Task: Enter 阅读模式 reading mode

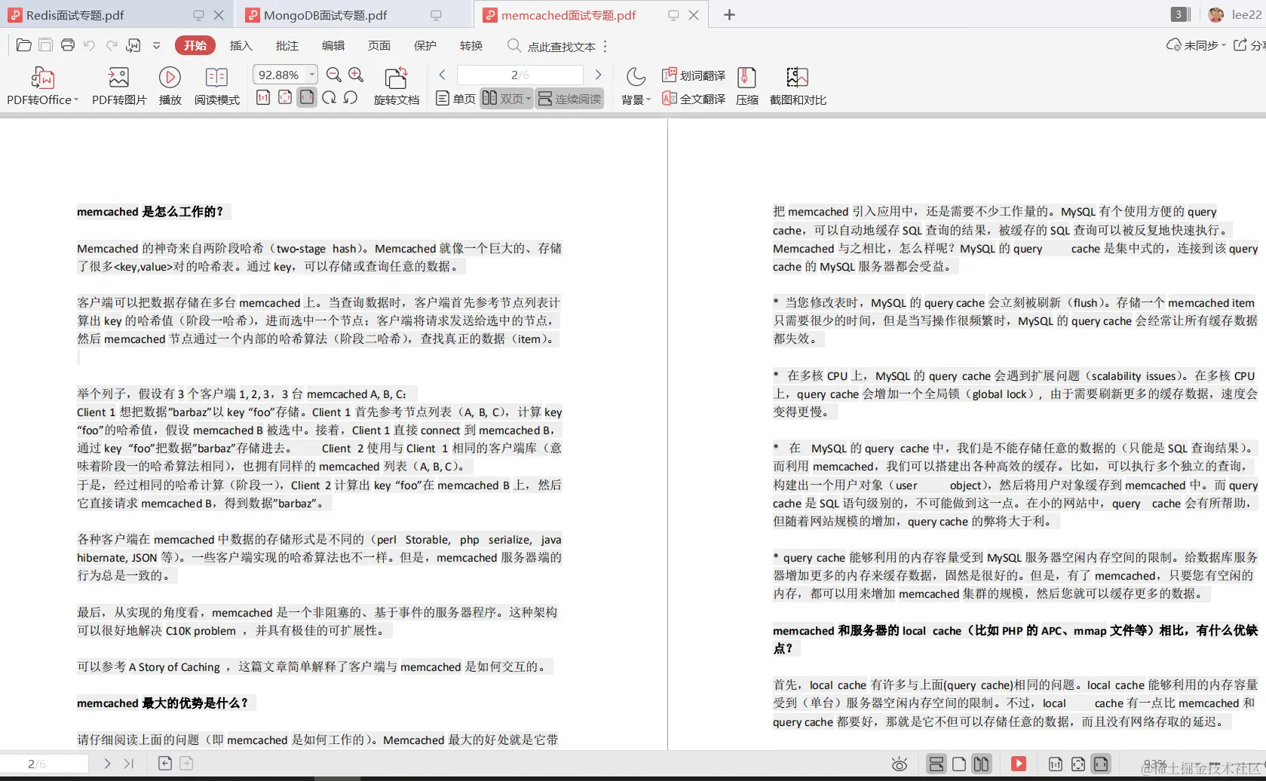Action: pos(216,84)
